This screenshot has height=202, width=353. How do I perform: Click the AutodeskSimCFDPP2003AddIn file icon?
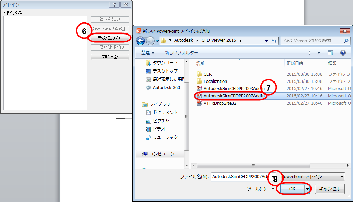tap(199, 88)
